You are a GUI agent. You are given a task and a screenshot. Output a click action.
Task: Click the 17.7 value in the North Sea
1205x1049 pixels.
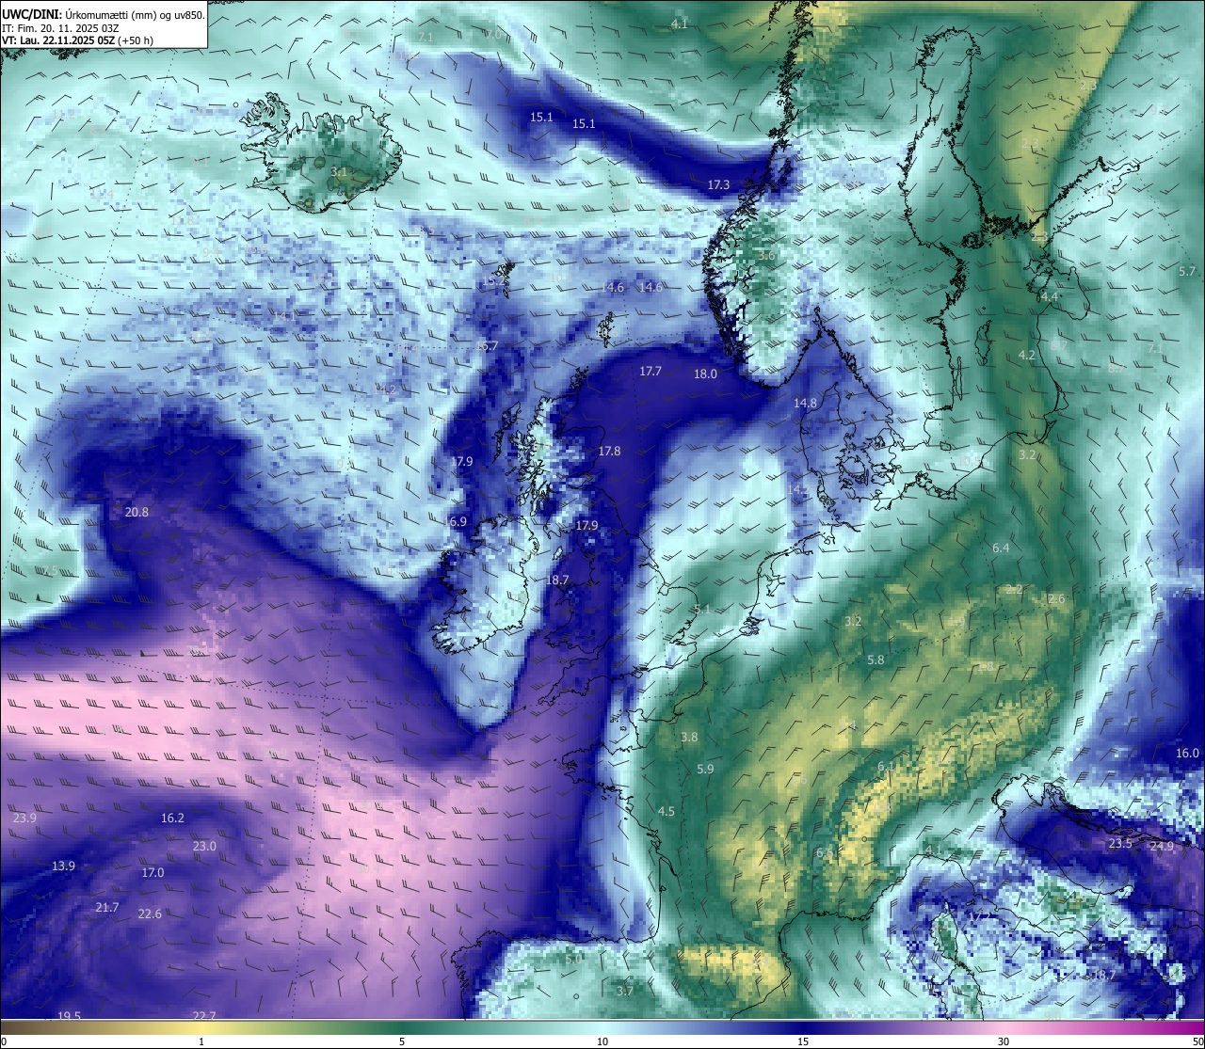[651, 371]
